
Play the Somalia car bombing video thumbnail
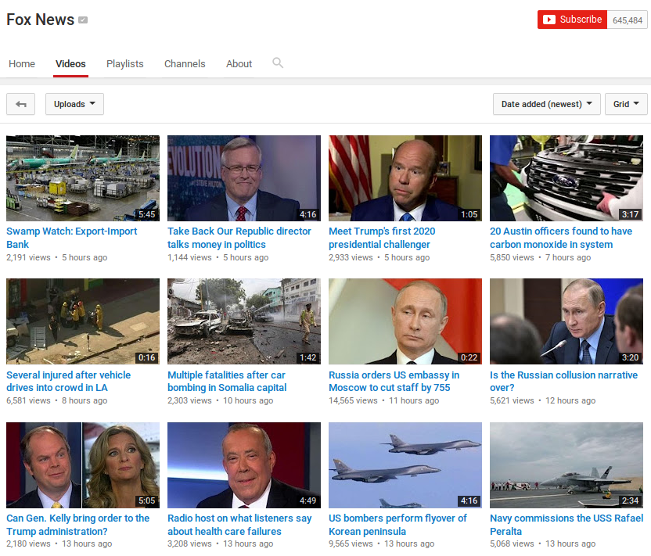click(x=244, y=321)
